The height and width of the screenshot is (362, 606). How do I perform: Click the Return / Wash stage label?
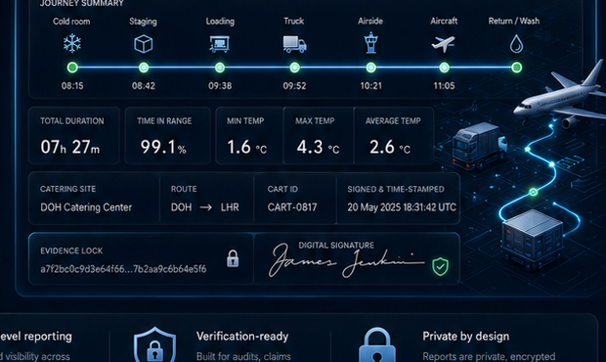coord(513,21)
